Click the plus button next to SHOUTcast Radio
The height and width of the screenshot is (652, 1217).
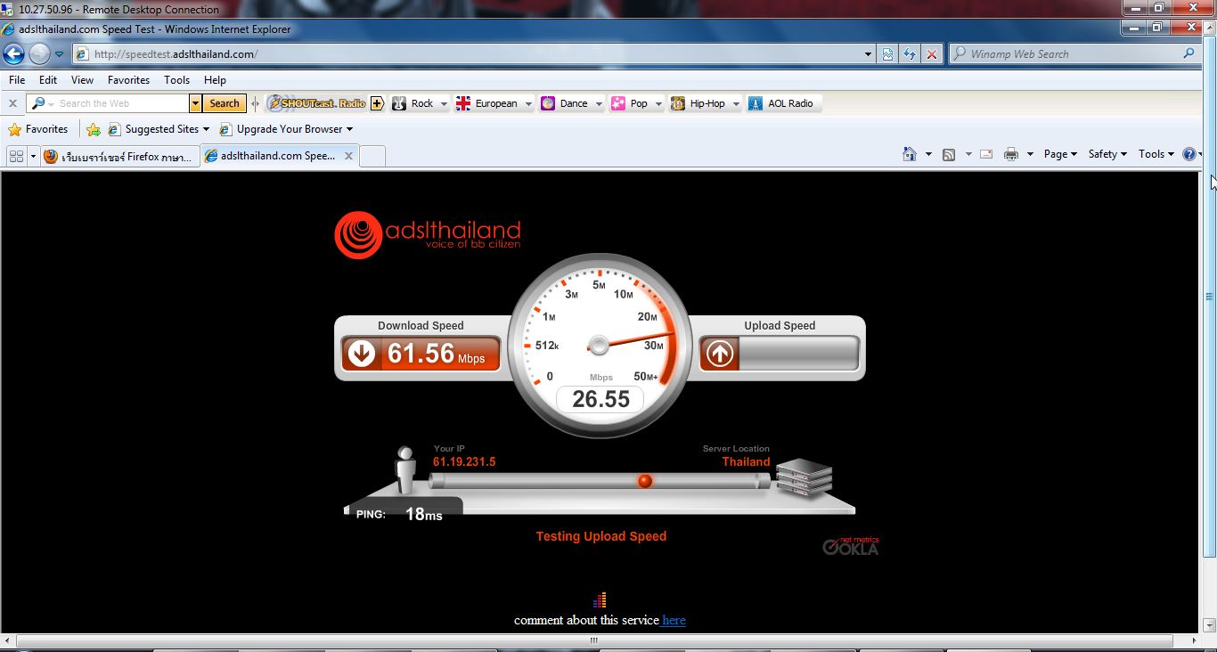[x=377, y=103]
